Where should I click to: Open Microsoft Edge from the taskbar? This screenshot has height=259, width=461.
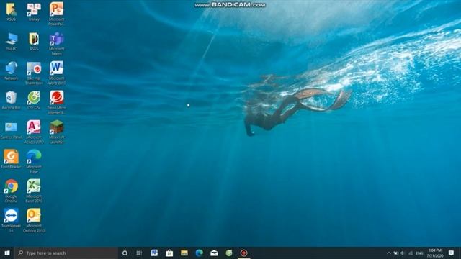click(x=200, y=253)
